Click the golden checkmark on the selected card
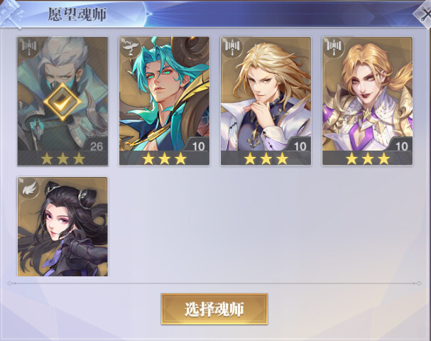This screenshot has height=341, width=431. click(x=62, y=102)
